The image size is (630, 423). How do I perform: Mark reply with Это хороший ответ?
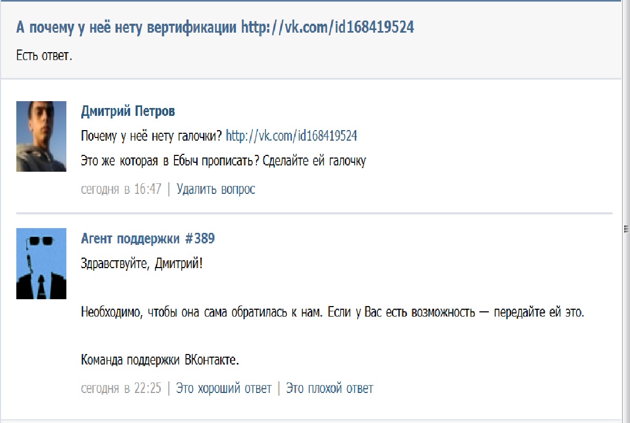click(223, 389)
